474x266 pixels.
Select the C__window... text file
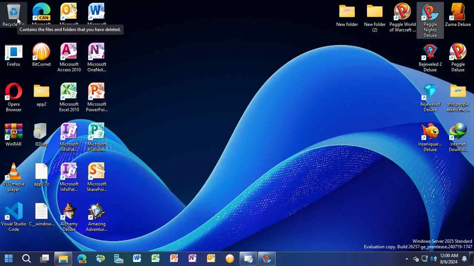(41, 215)
